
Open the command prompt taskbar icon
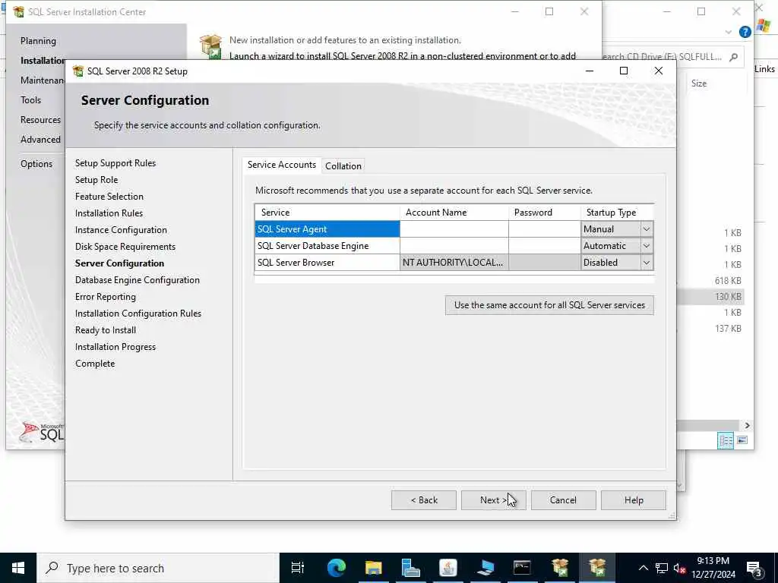tap(522, 568)
